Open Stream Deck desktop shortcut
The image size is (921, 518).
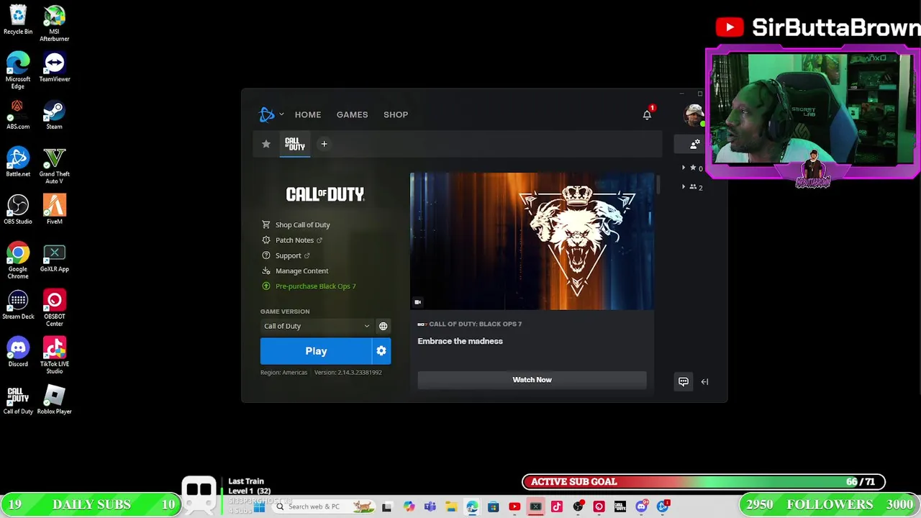point(18,304)
